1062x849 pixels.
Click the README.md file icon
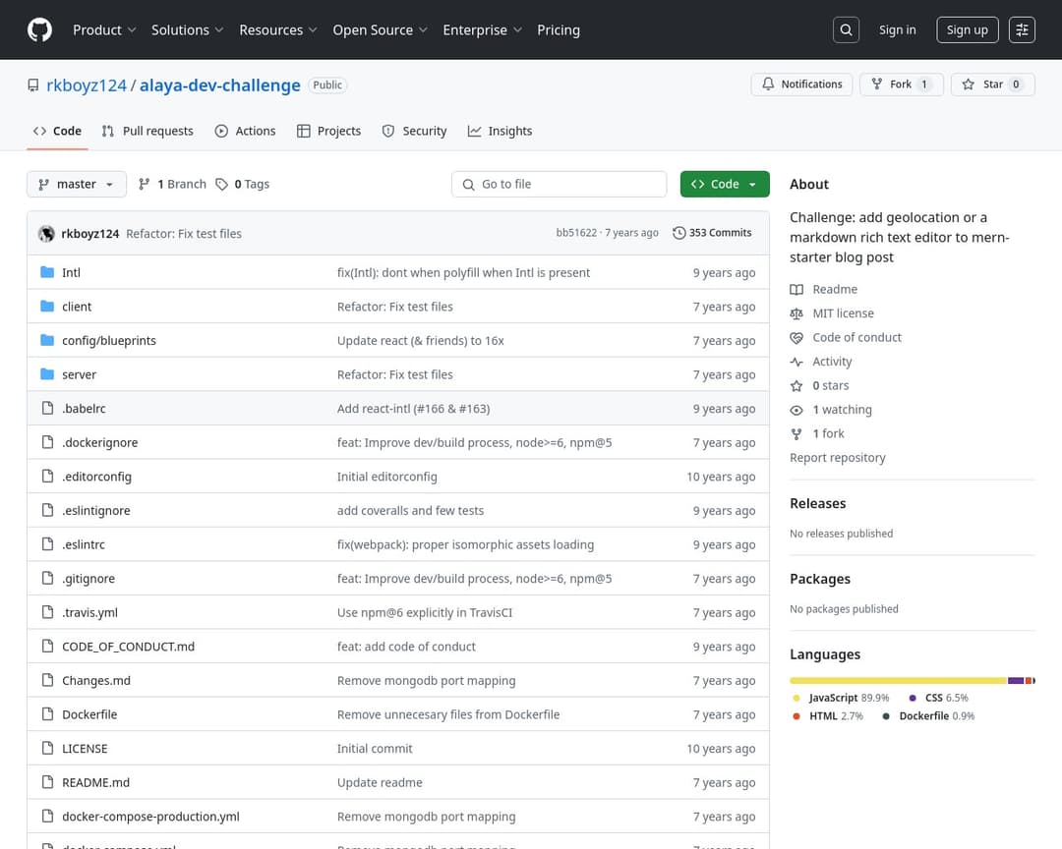(47, 781)
